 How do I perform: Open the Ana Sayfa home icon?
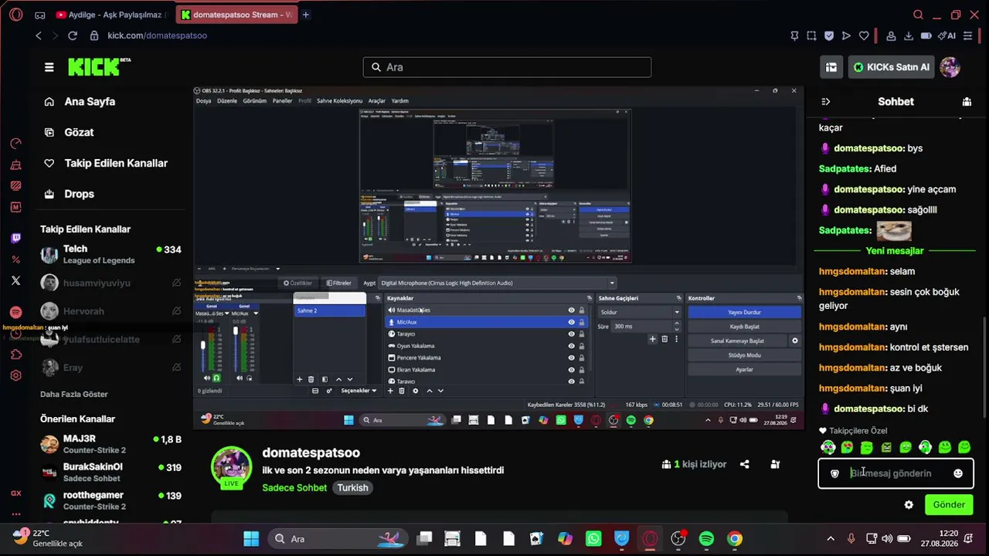(x=49, y=101)
